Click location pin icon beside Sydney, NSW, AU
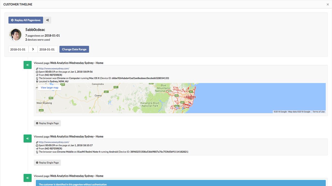 pos(37,81)
